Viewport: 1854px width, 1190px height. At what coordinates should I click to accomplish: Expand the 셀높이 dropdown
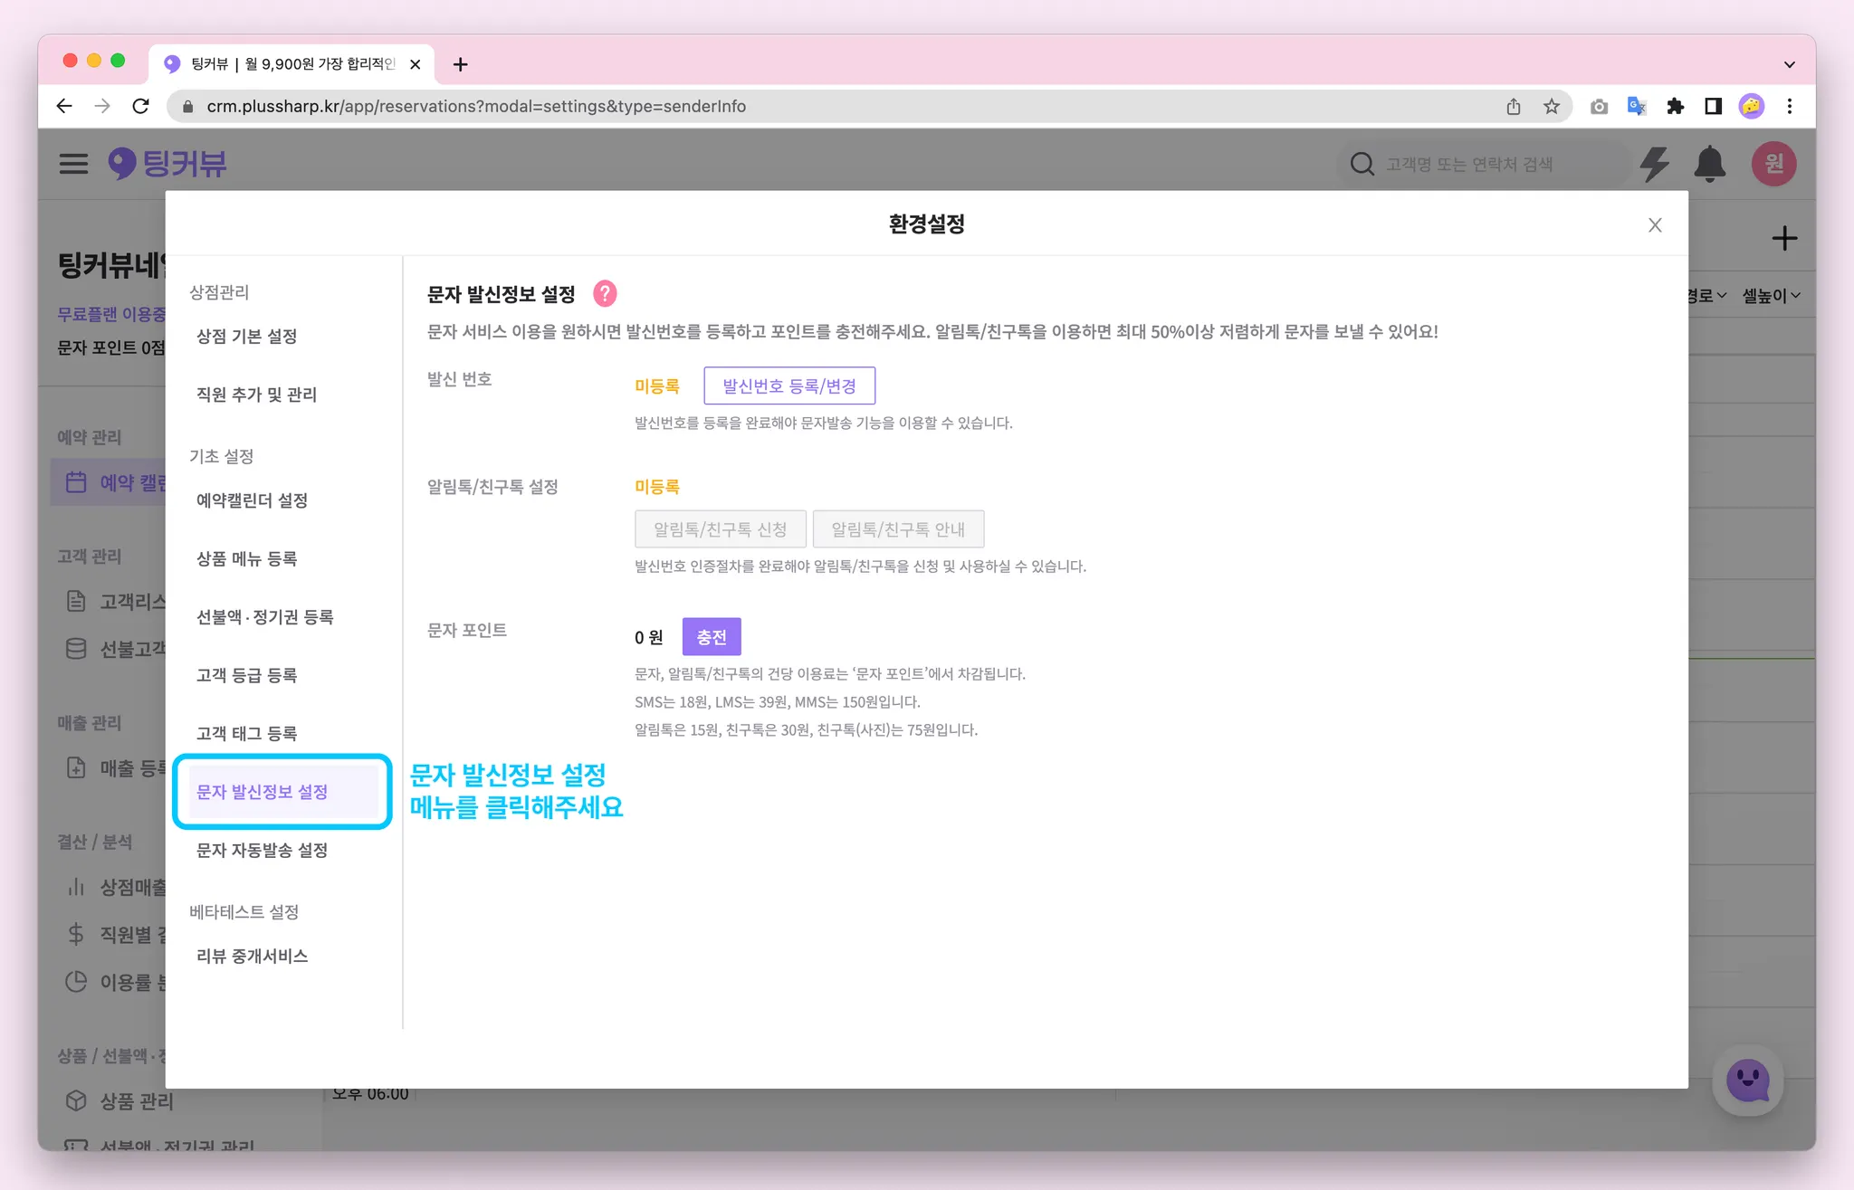pyautogui.click(x=1771, y=296)
